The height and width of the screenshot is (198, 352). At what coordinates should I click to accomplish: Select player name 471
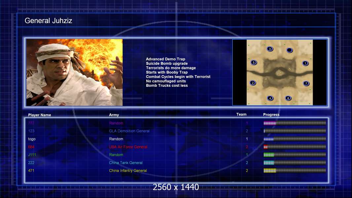point(31,171)
